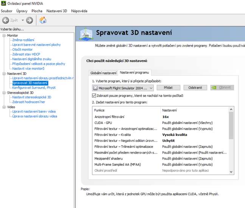Click the Back arrow icon

6,20
